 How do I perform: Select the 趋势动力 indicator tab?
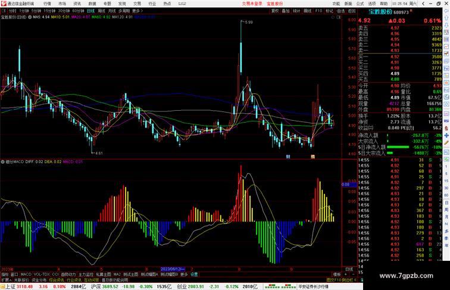coord(68,275)
